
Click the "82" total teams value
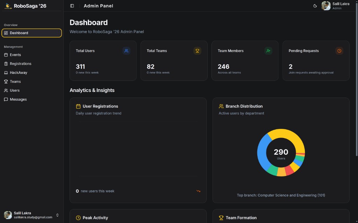[150, 67]
